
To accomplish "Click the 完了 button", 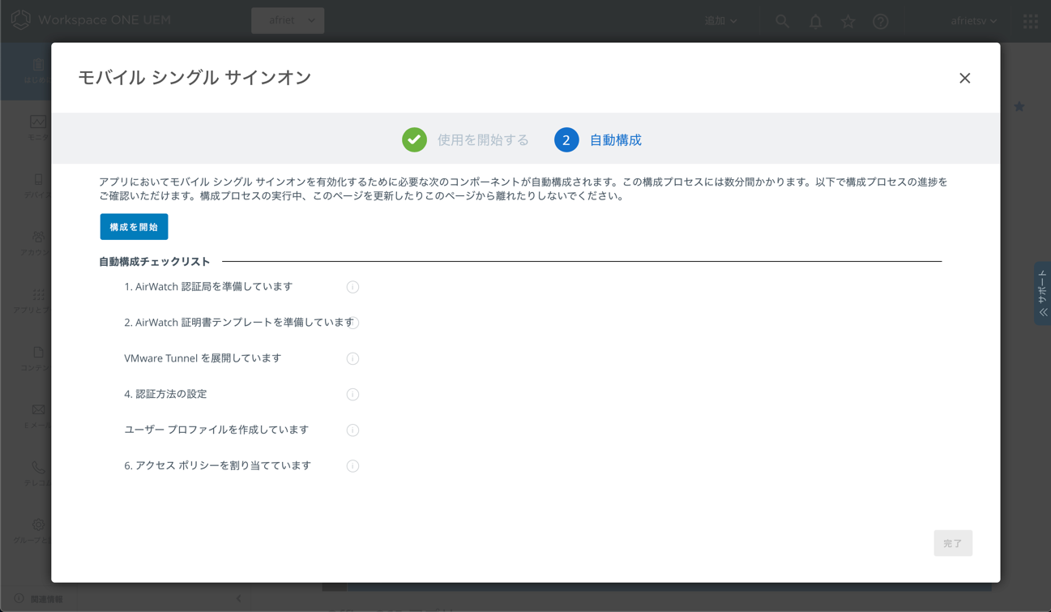I will (953, 543).
